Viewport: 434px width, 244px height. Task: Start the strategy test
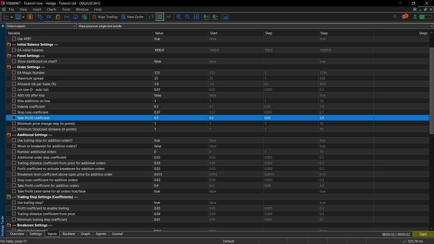pos(423,235)
